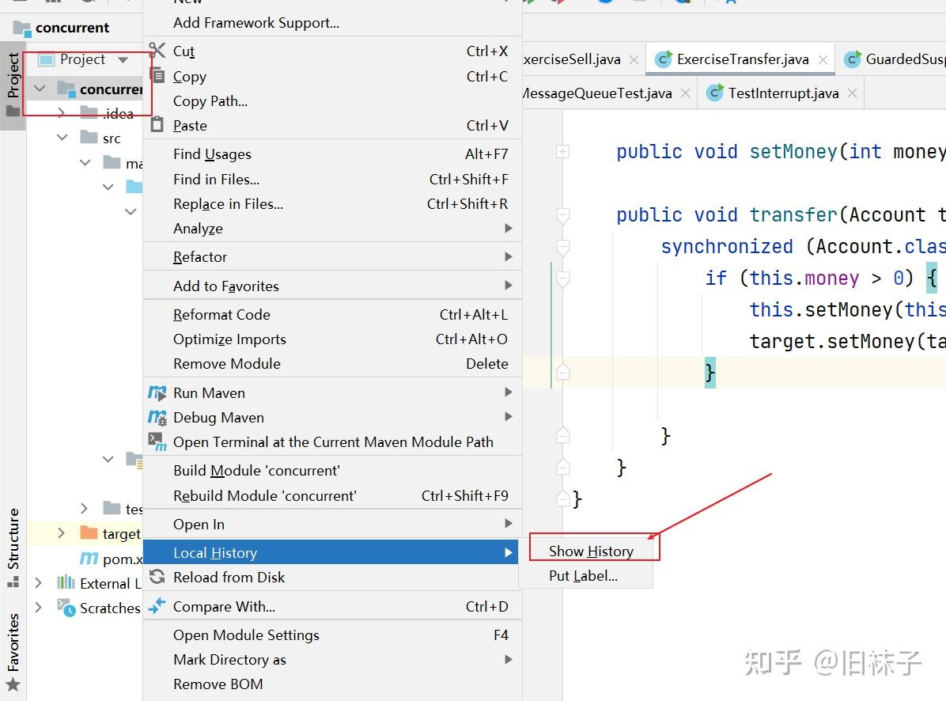Click the Copy icon in context menu
Image resolution: width=946 pixels, height=701 pixels.
(157, 75)
